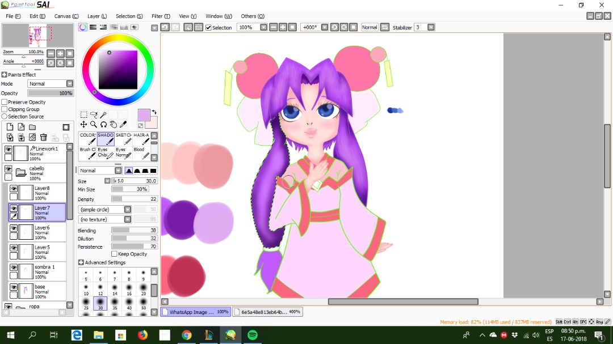Viewport: 613px width, 344px height.
Task: Create a new layer folder
Action: (x=32, y=127)
